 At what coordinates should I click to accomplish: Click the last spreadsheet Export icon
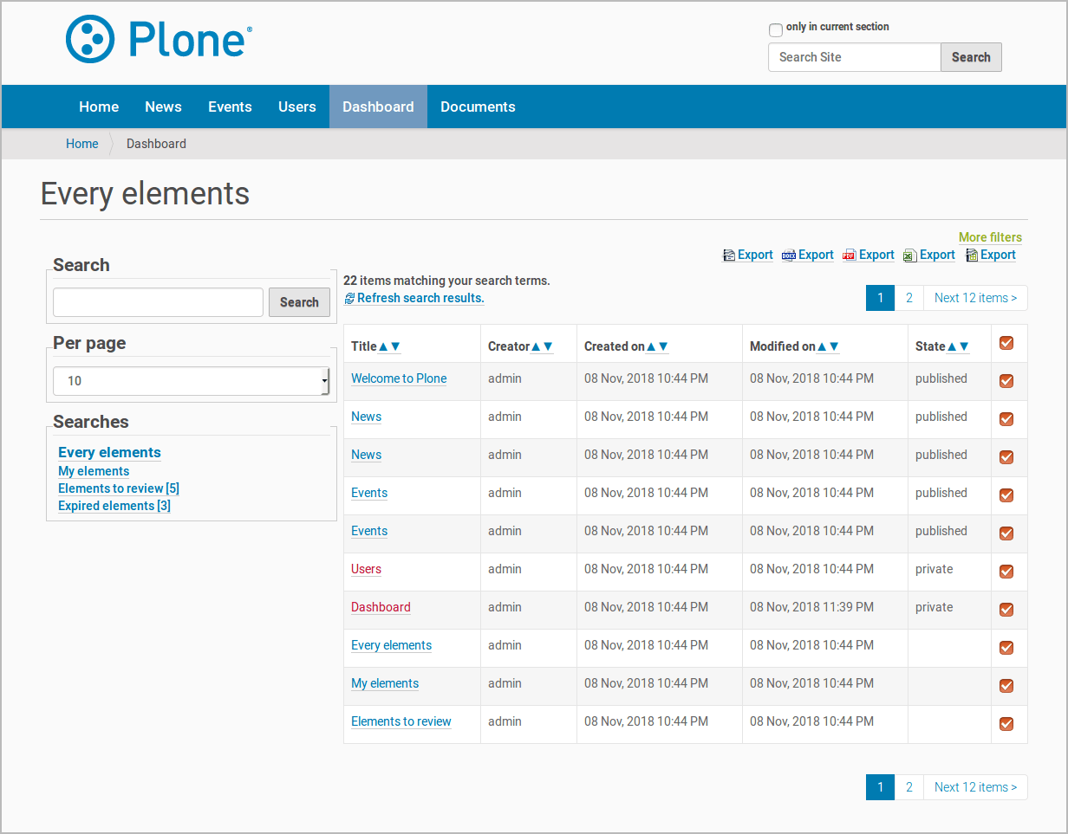click(x=972, y=255)
